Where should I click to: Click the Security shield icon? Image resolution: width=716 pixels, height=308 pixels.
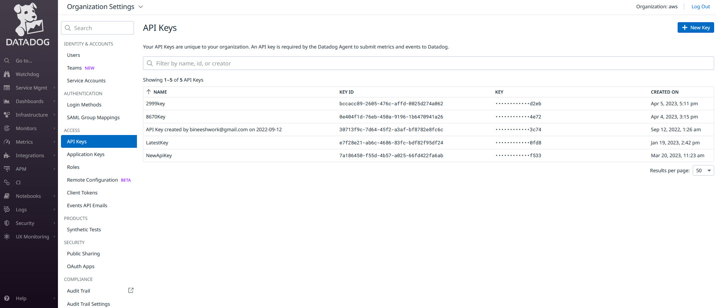pos(7,223)
